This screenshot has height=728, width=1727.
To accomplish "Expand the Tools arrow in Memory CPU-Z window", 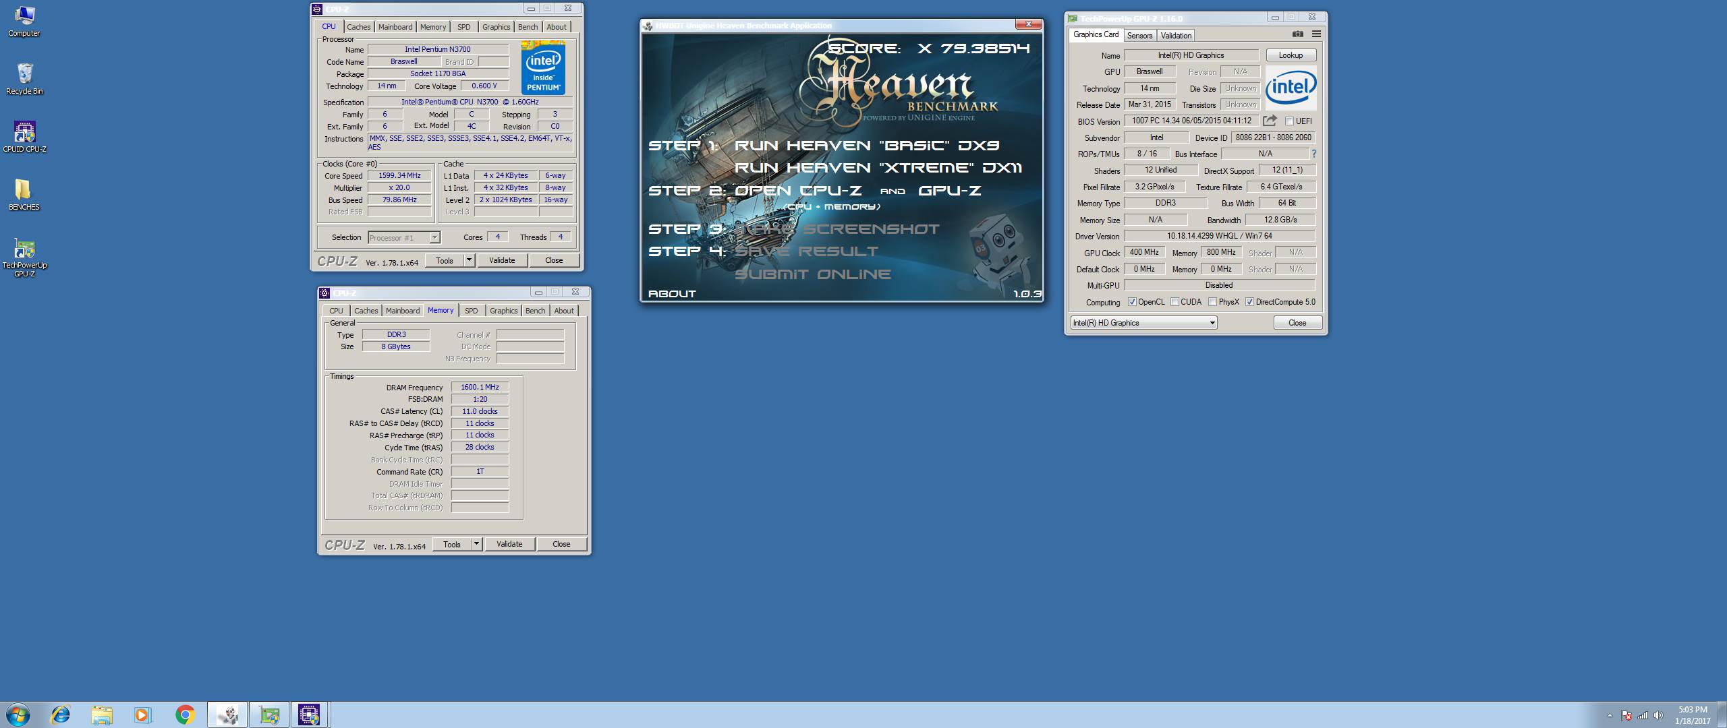I will coord(477,544).
